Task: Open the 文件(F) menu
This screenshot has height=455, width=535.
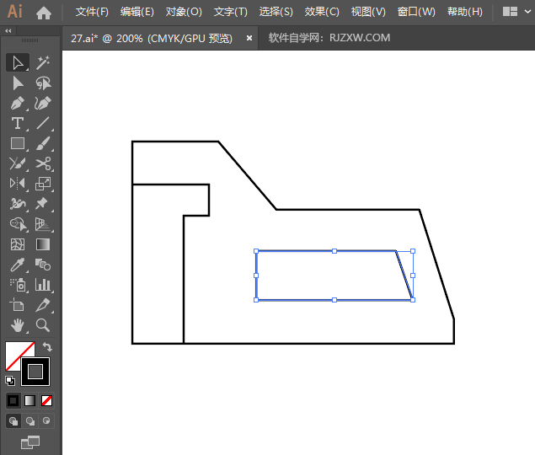Action: [x=92, y=12]
